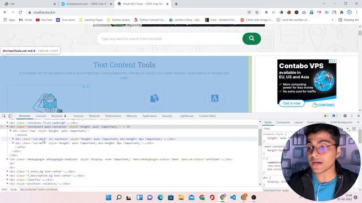Click the DevTools inspect element picker icon
The image size is (362, 203).
[x=4, y=116]
